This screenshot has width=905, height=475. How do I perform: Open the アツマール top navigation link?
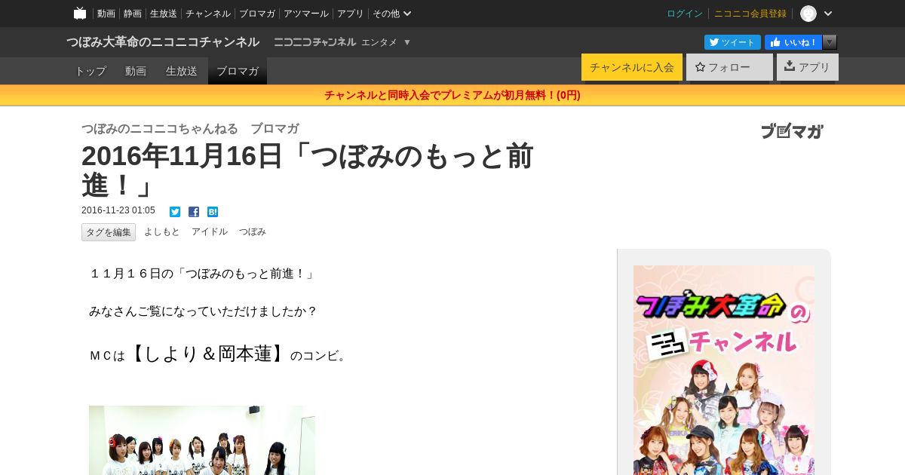(x=306, y=14)
